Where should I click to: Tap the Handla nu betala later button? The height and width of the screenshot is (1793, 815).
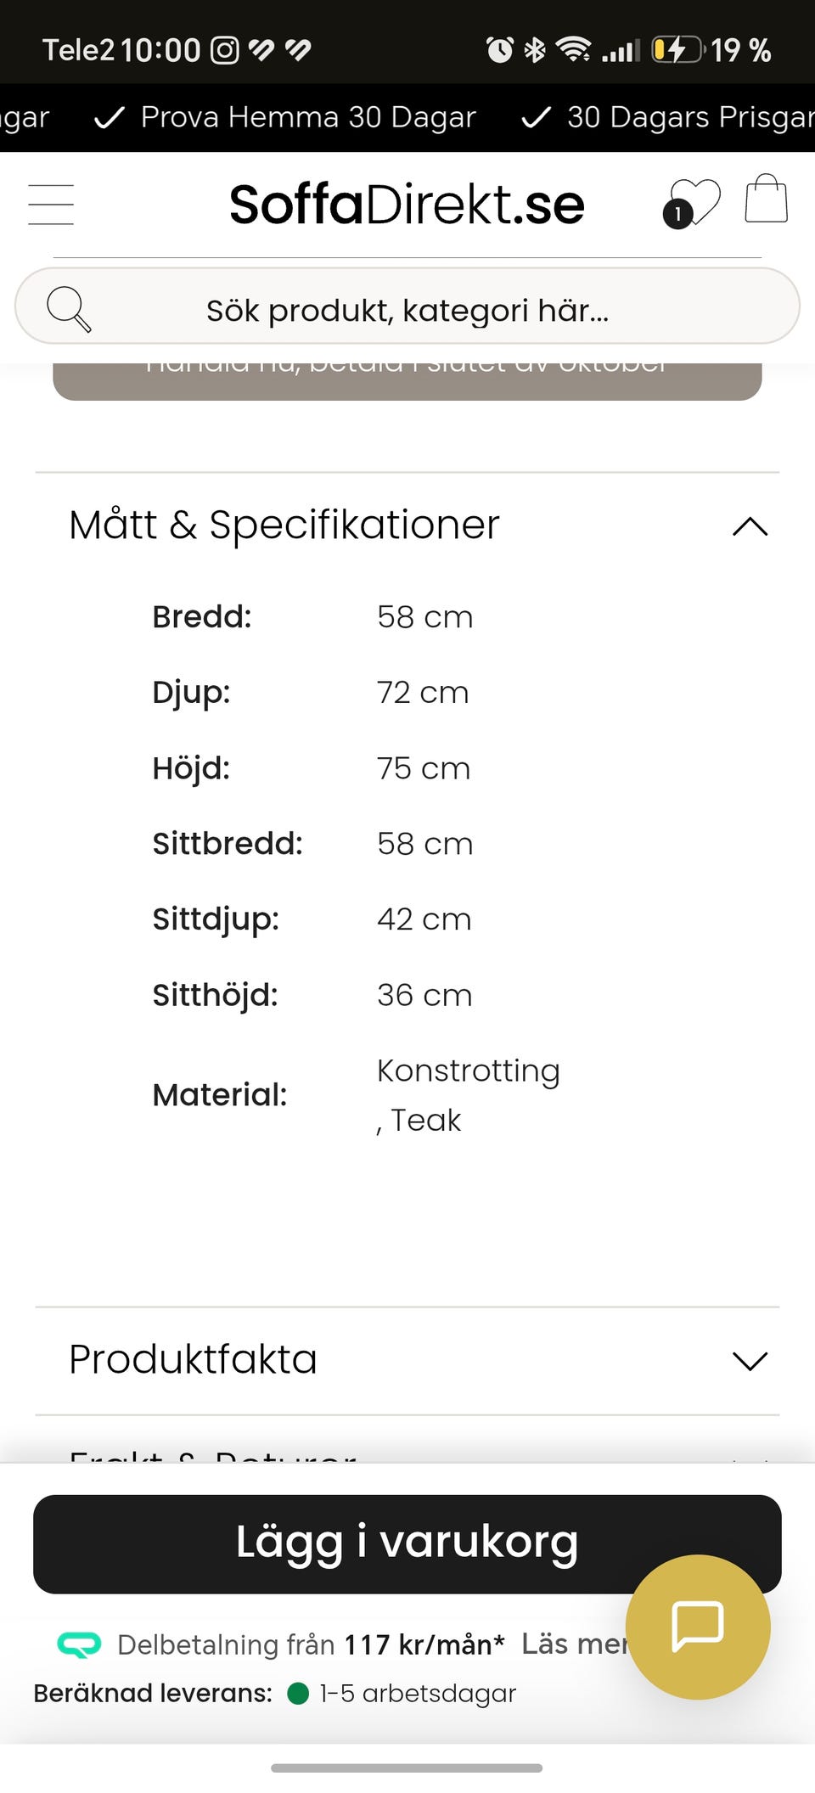pos(407,381)
